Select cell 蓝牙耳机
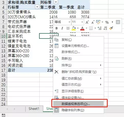 click(x=23, y=36)
